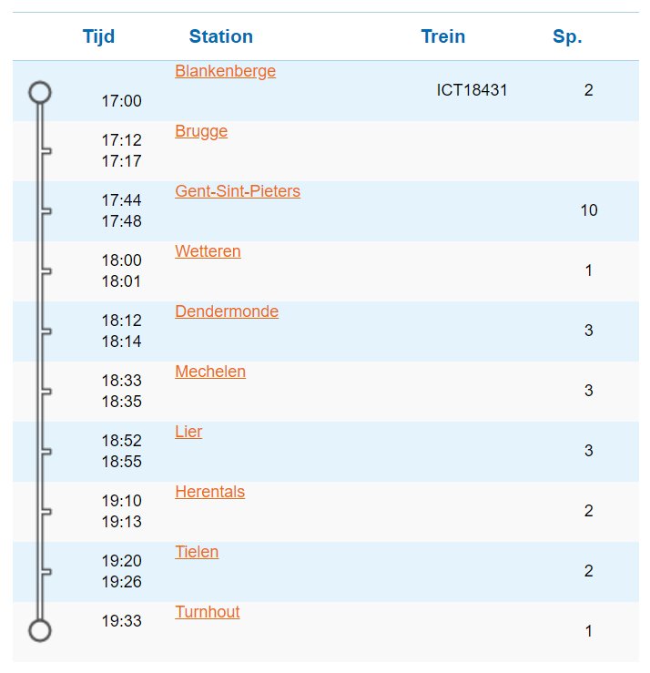Click the Mechelen station link
This screenshot has width=650, height=673.
(210, 372)
